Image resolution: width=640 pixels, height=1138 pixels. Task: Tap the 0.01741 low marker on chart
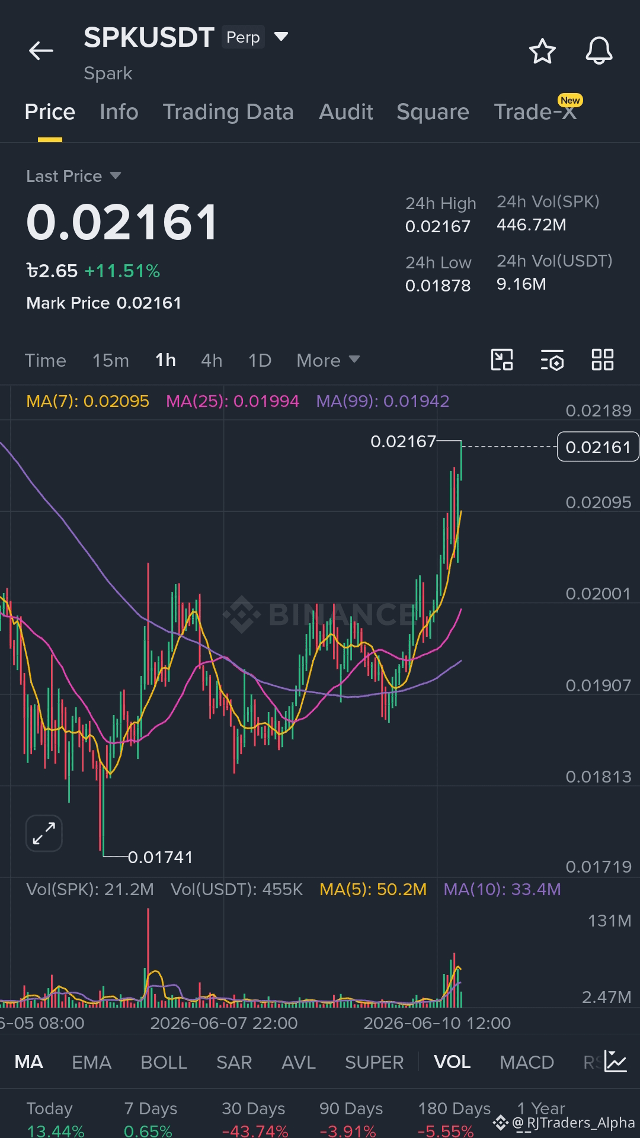(160, 857)
